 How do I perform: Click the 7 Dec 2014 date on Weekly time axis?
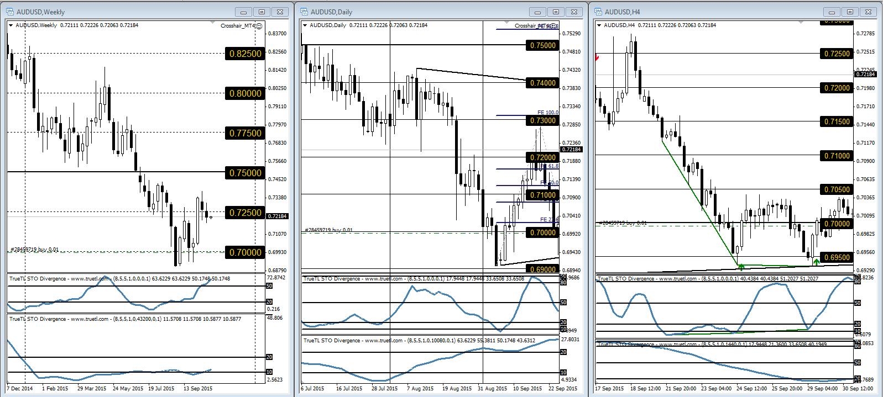click(20, 389)
